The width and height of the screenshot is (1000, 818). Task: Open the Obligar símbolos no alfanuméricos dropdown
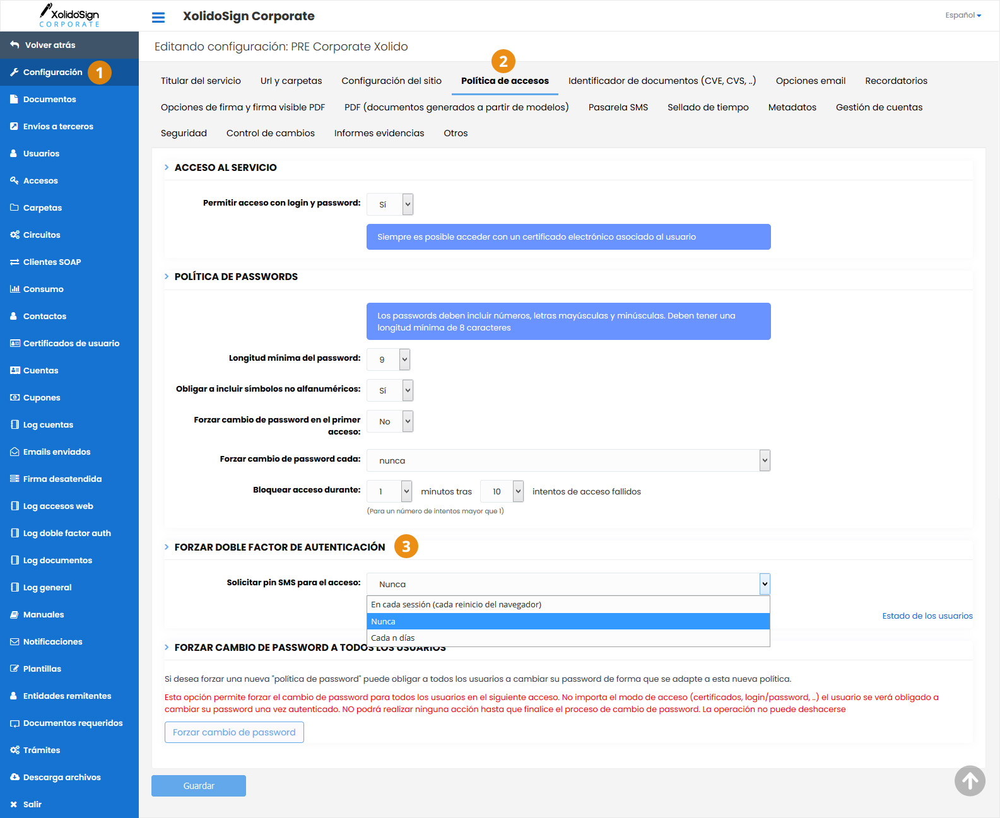coord(390,390)
